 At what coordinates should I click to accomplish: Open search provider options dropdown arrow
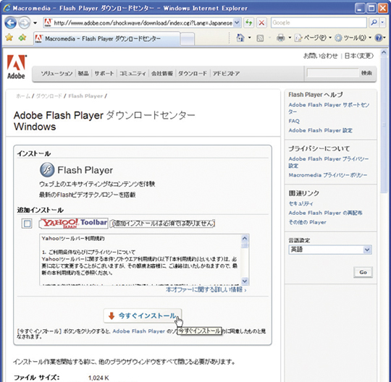click(383, 22)
